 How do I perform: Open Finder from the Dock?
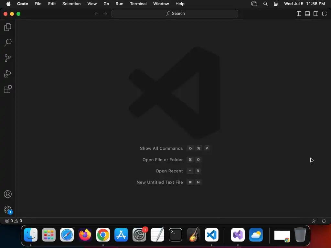click(x=31, y=235)
